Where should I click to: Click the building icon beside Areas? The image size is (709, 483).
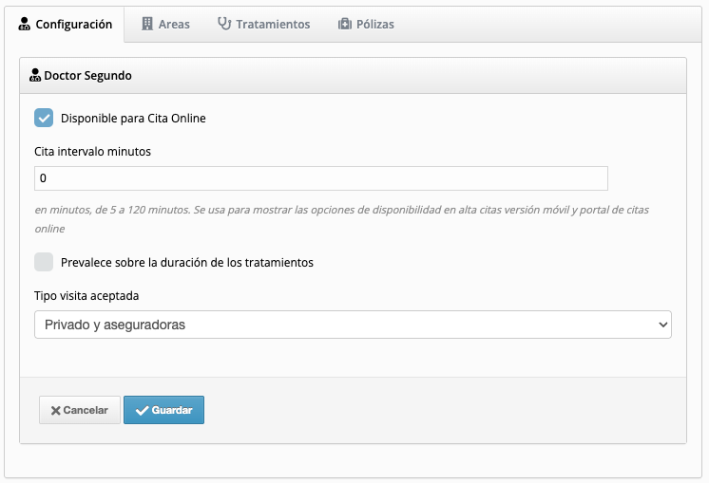[x=147, y=24]
